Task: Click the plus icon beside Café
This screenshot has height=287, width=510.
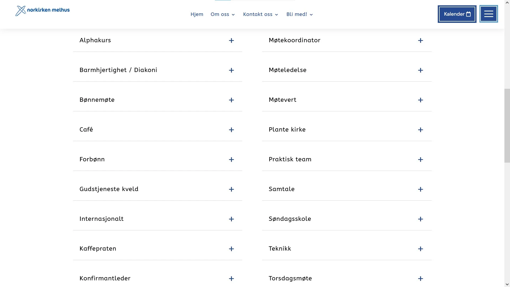Action: (x=231, y=130)
